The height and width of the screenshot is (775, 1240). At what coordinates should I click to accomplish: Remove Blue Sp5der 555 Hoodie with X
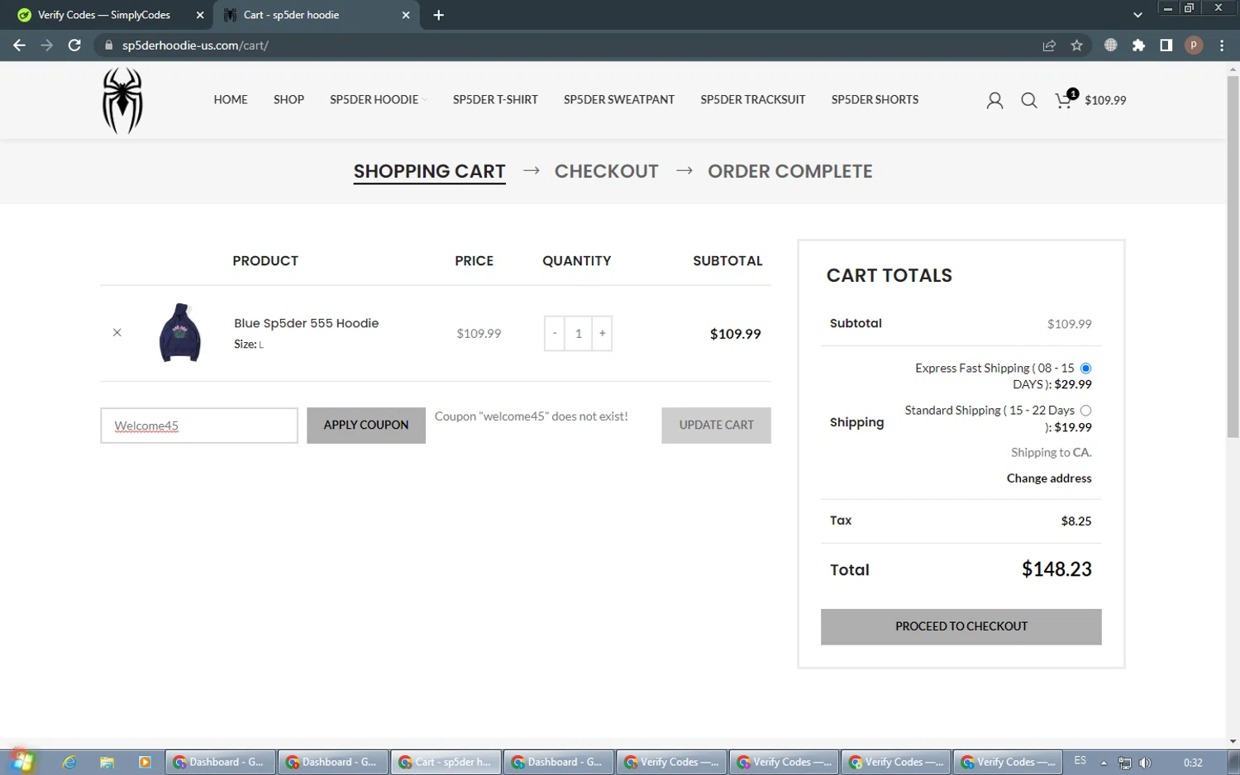click(117, 332)
